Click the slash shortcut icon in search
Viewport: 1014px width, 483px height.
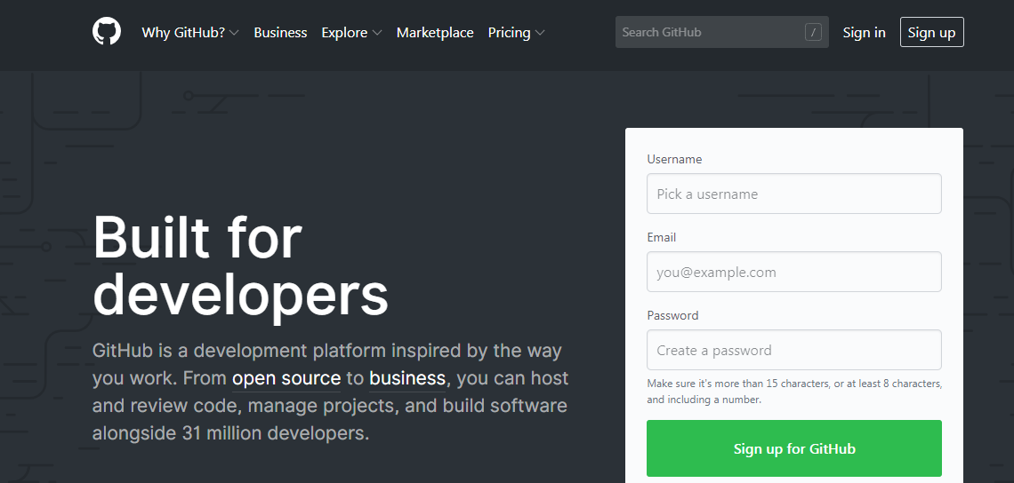(x=813, y=33)
